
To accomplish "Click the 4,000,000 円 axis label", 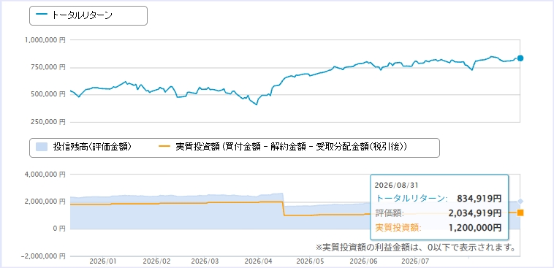I will (x=45, y=175).
